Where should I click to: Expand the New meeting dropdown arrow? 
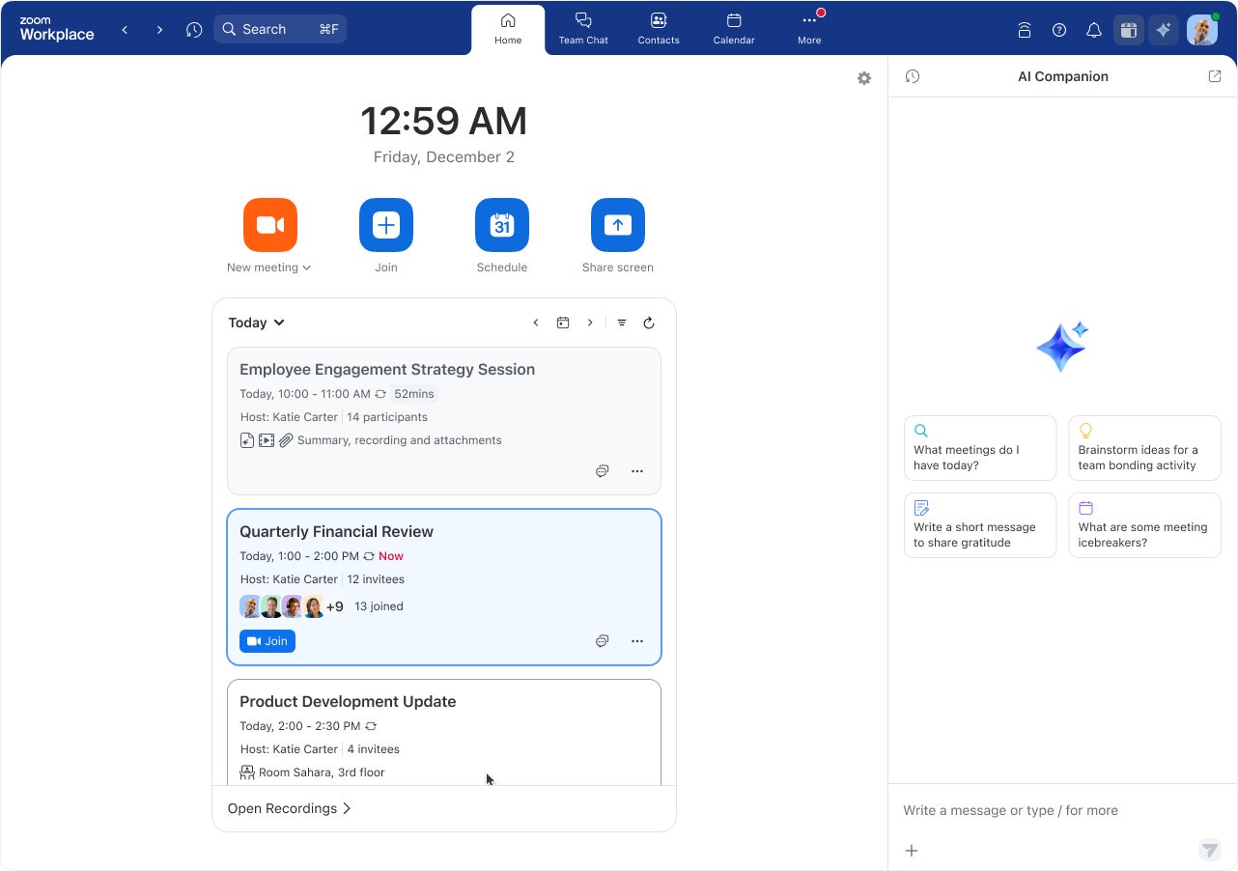[x=307, y=268]
